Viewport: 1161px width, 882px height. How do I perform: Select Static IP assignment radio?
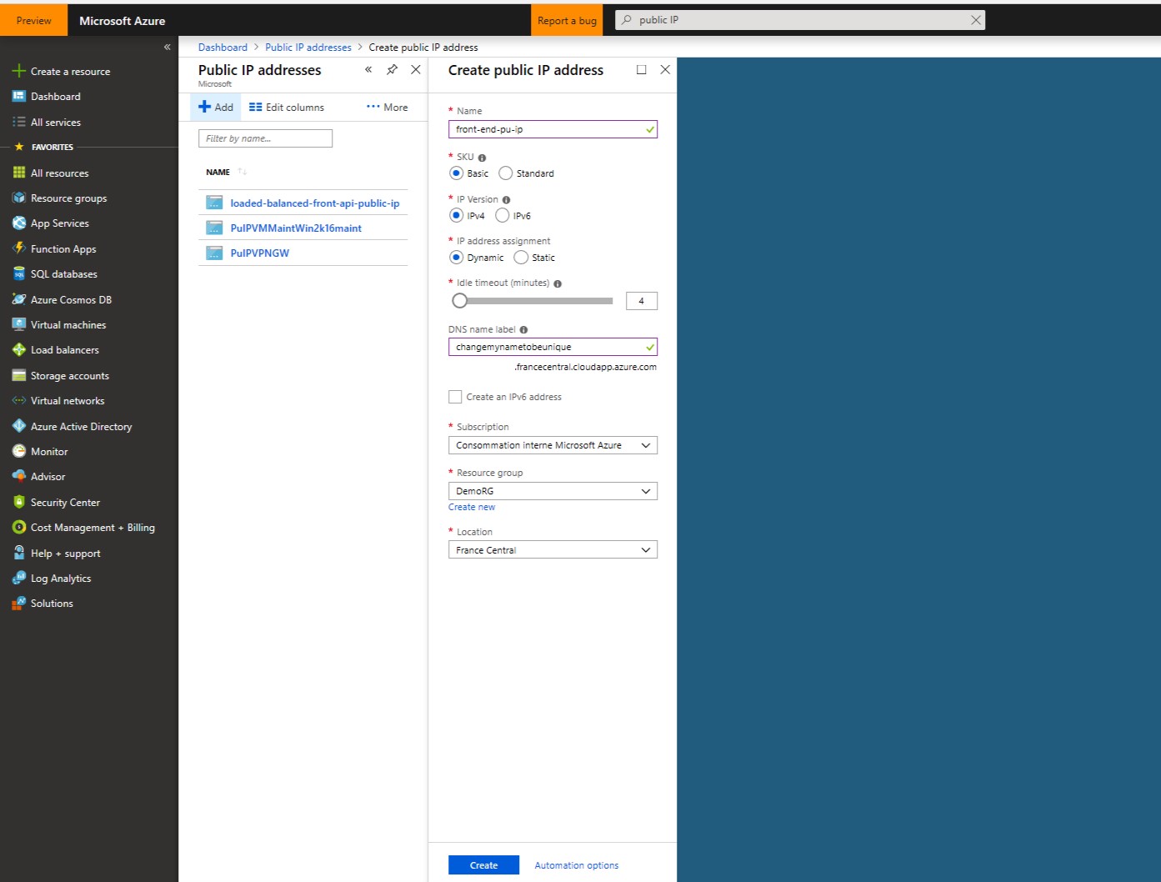click(x=521, y=257)
